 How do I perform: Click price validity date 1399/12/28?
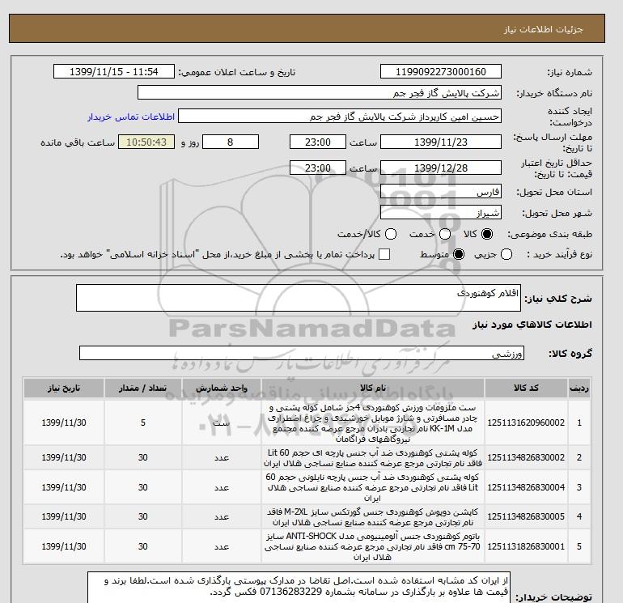[x=441, y=168]
